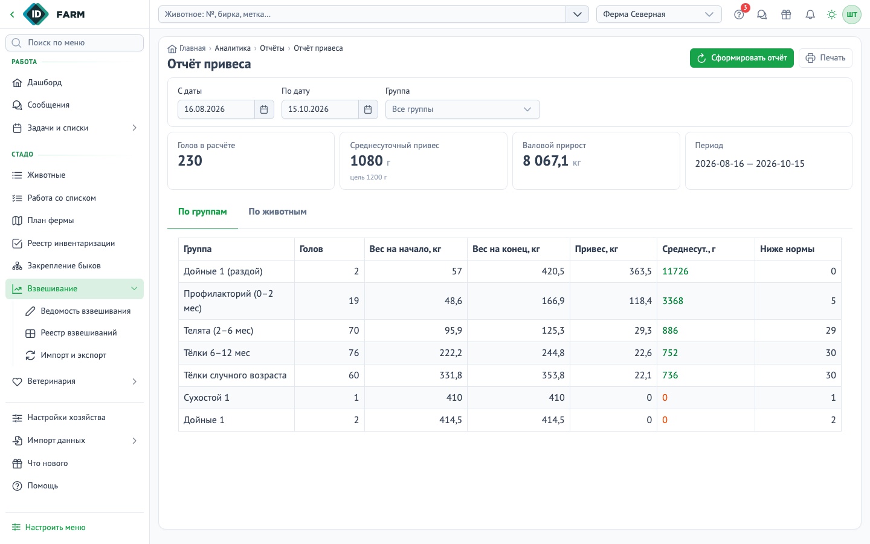This screenshot has height=544, width=870.
Task: Click the Сформировать отчёт button
Action: 742,58
